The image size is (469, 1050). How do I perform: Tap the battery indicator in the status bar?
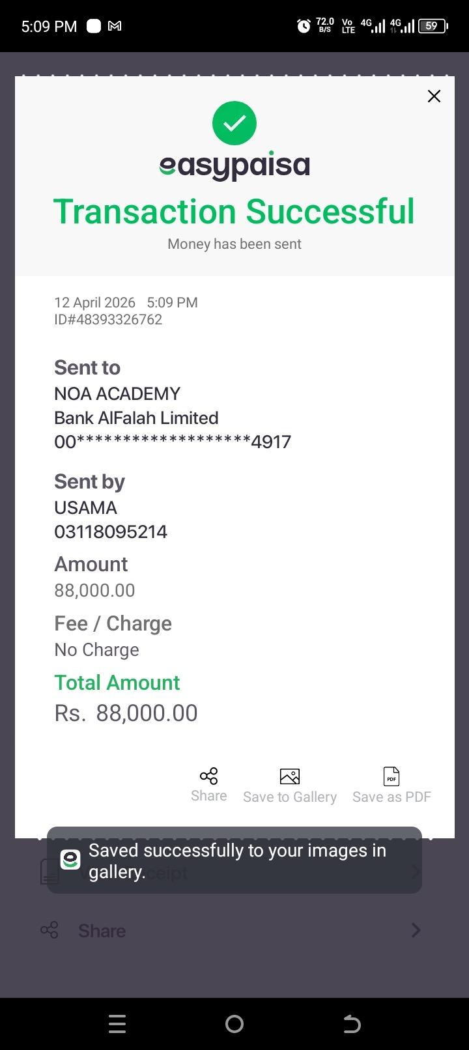pos(433,26)
